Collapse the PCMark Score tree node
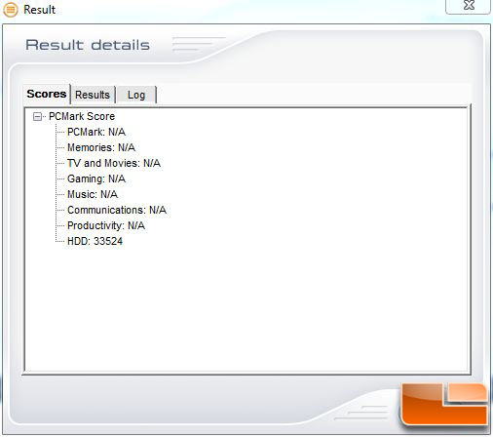This screenshot has width=493, height=437. (38, 116)
